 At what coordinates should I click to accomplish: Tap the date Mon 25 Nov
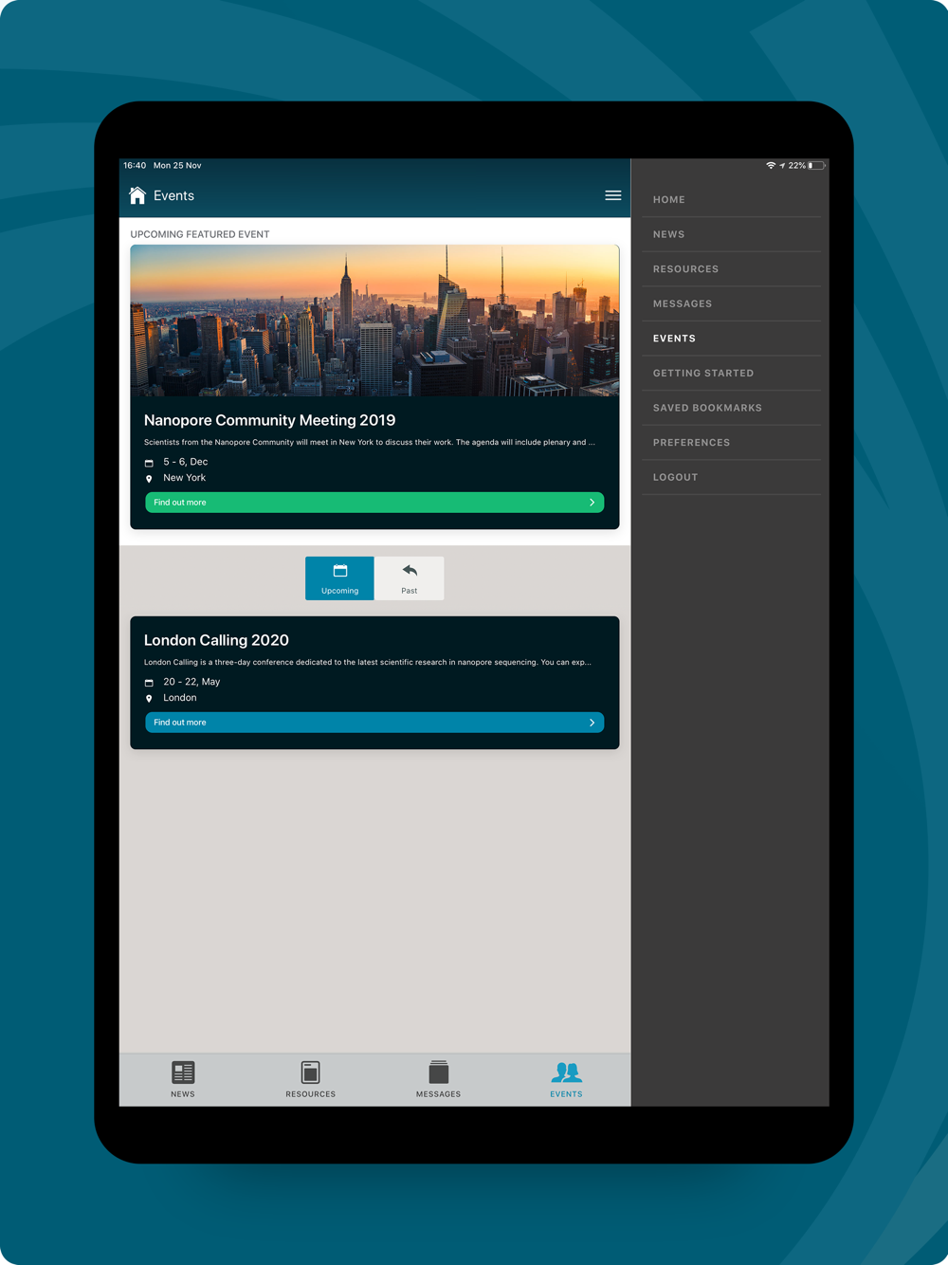click(x=177, y=165)
